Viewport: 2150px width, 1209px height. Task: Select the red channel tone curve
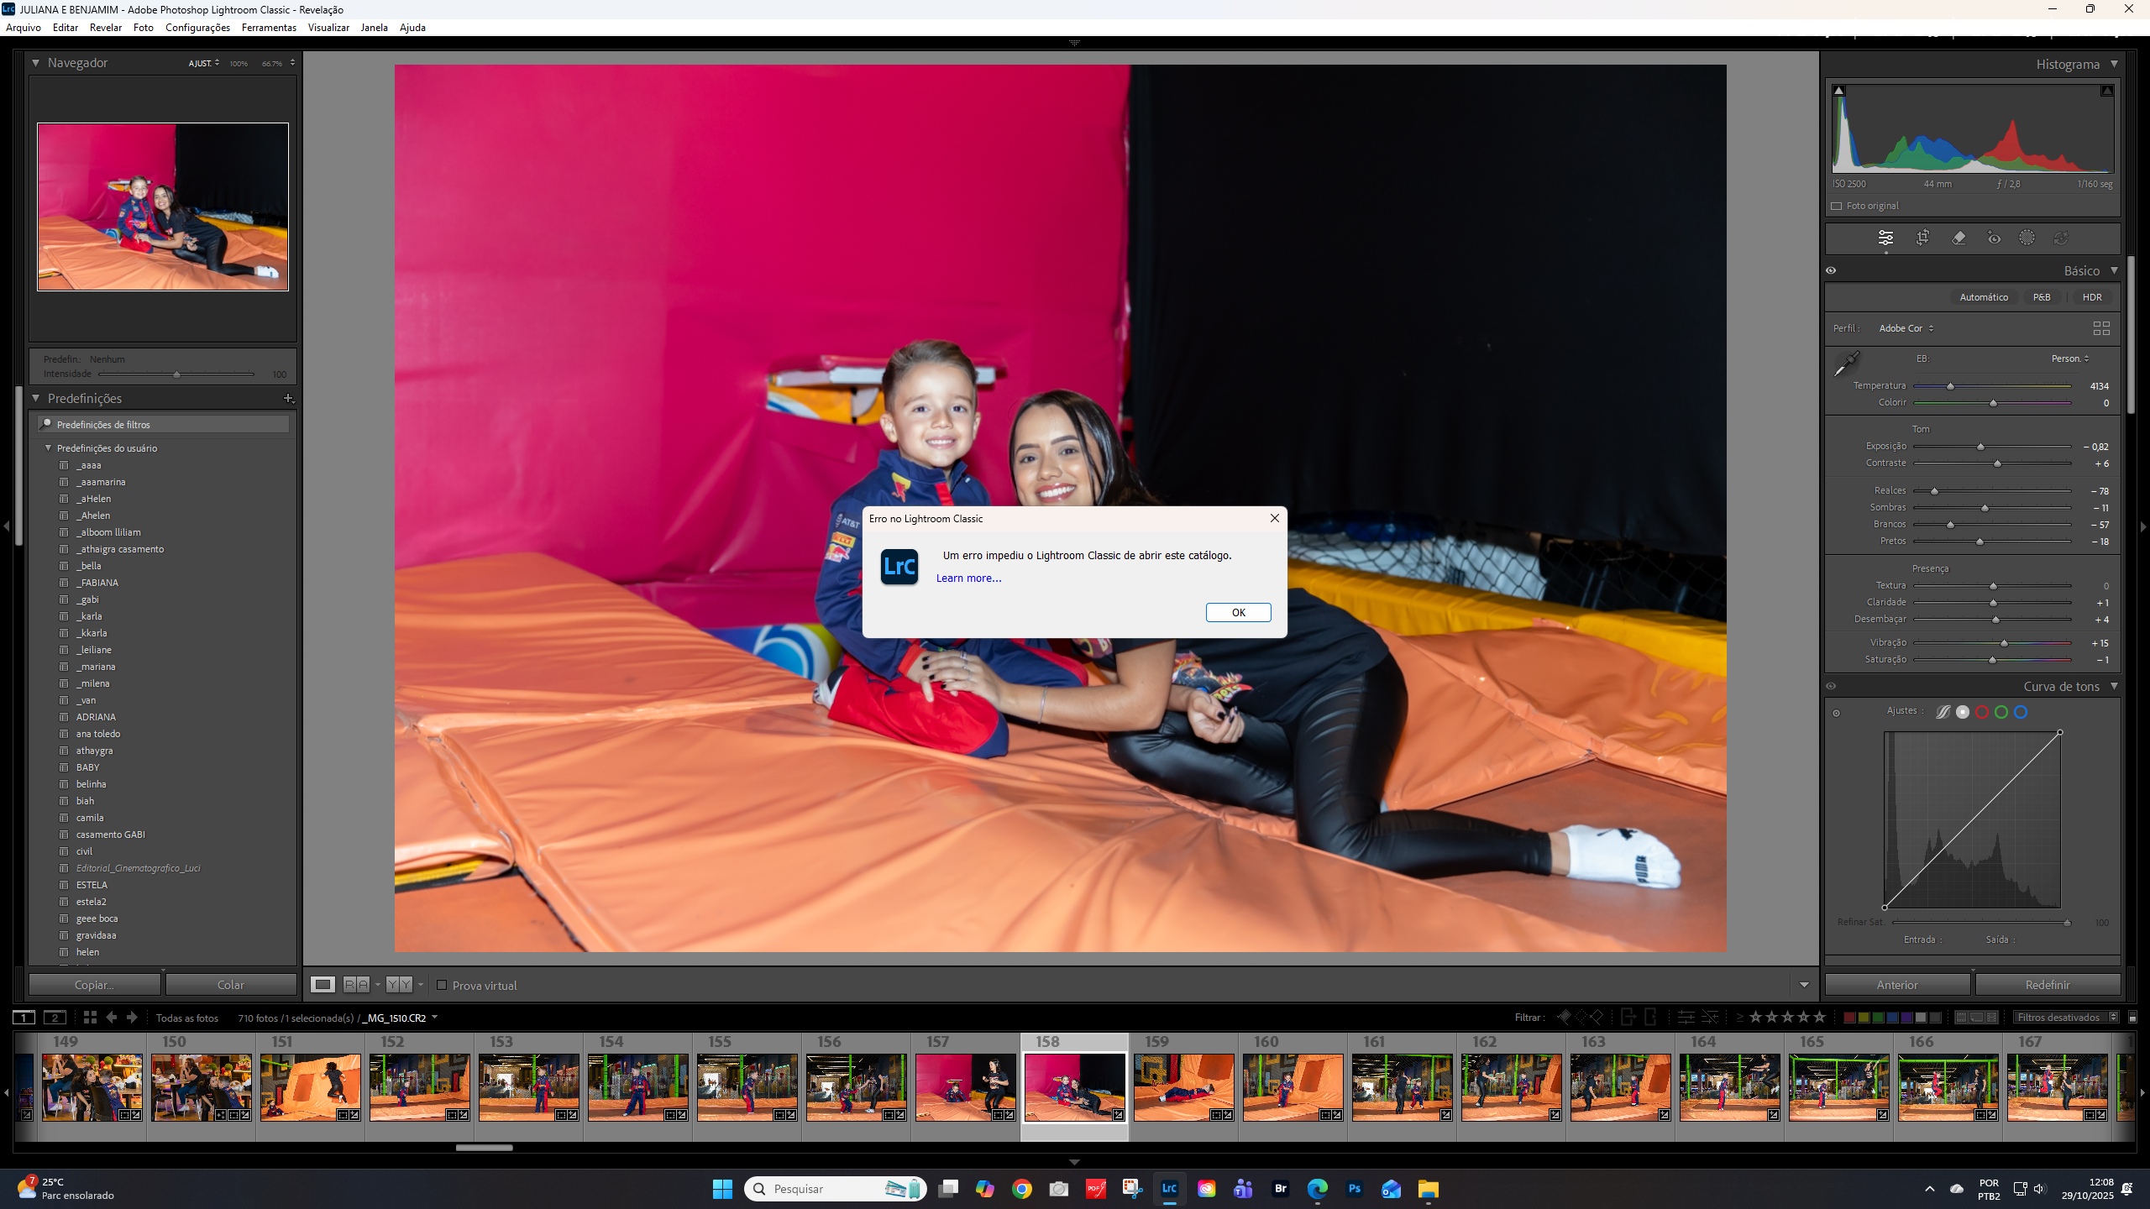pyautogui.click(x=1982, y=712)
